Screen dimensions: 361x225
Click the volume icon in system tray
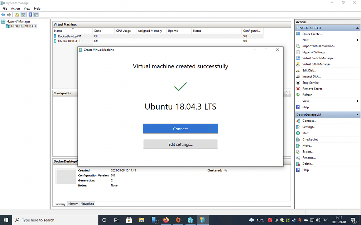(318, 220)
